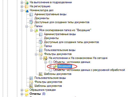Collapse the top-level 'Папки' node

coord(26,26)
